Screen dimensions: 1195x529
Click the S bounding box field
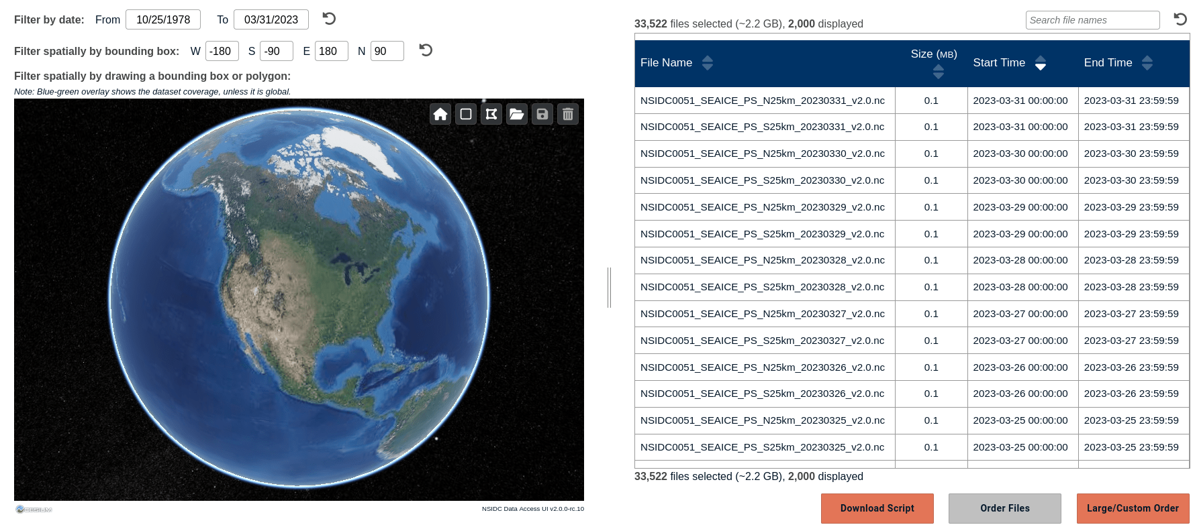(277, 51)
